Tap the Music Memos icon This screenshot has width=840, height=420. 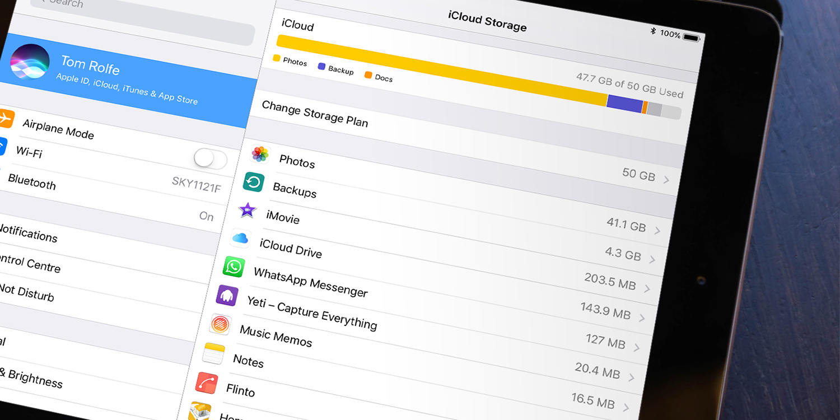220,325
